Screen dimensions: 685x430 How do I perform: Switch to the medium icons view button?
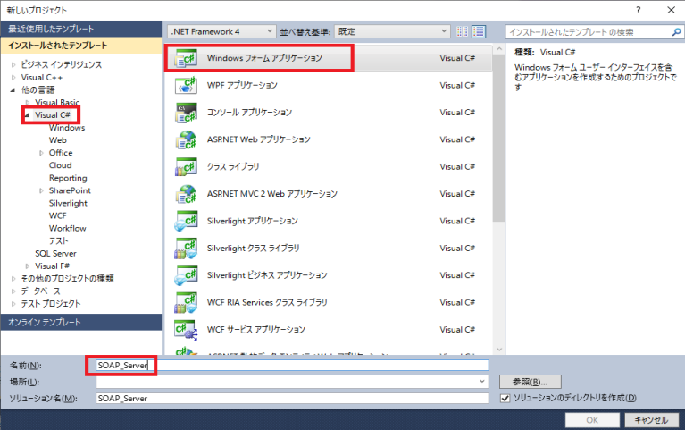coord(479,31)
